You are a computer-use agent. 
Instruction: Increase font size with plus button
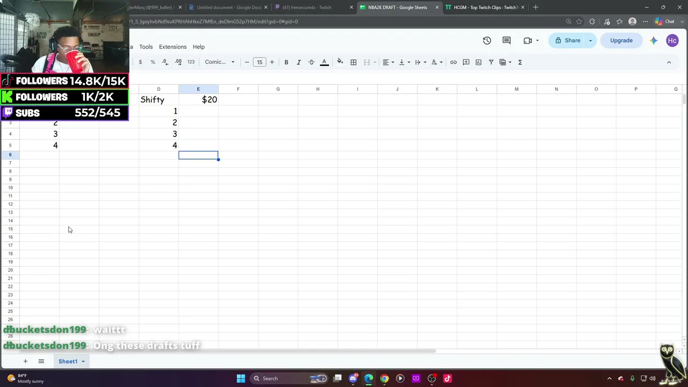[x=272, y=62]
